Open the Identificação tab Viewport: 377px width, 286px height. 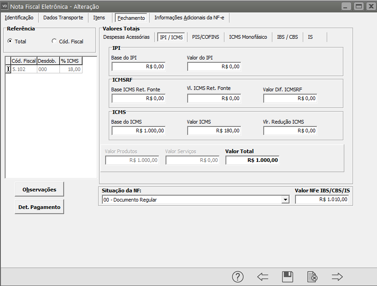click(x=19, y=18)
